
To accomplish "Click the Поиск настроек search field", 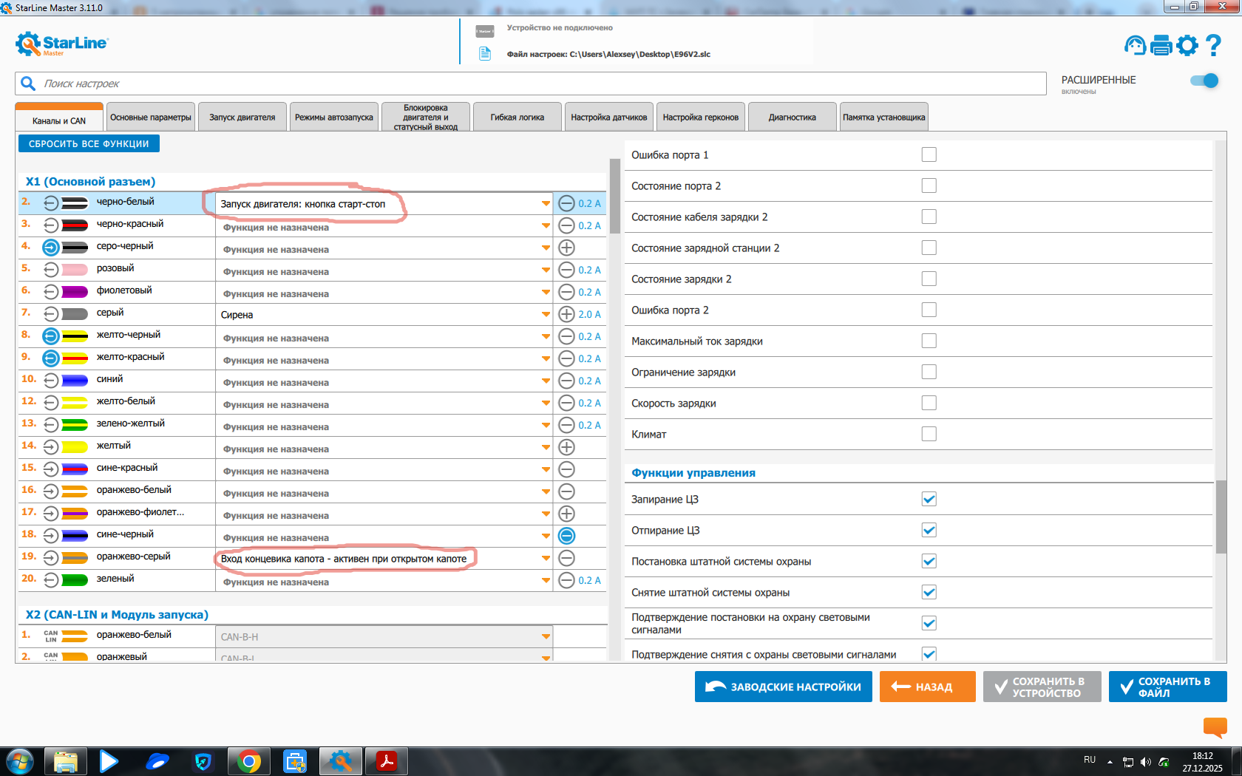I will coord(517,84).
